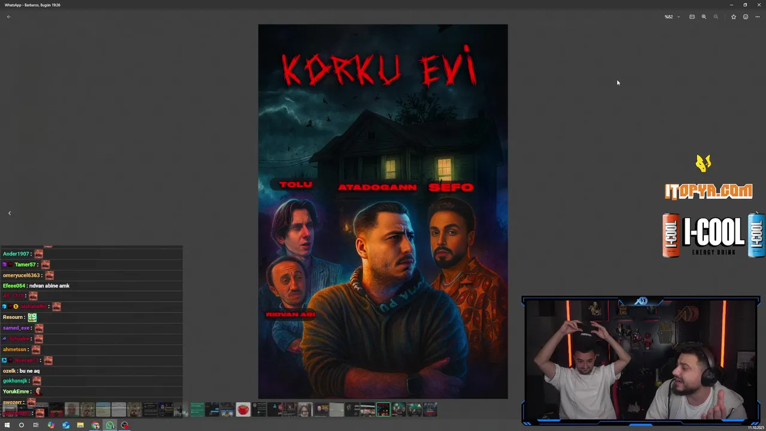
Task: Click chat username 'samed_exe'
Action: click(x=16, y=328)
